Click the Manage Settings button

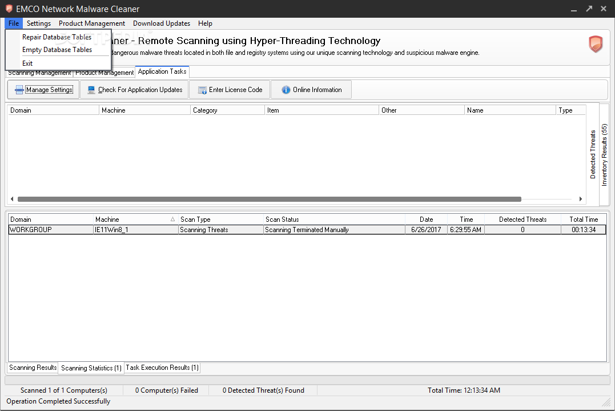pos(43,90)
